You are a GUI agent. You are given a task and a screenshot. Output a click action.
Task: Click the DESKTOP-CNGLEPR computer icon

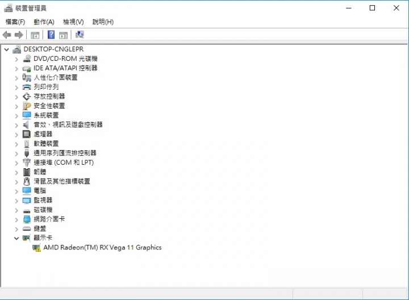(x=16, y=49)
